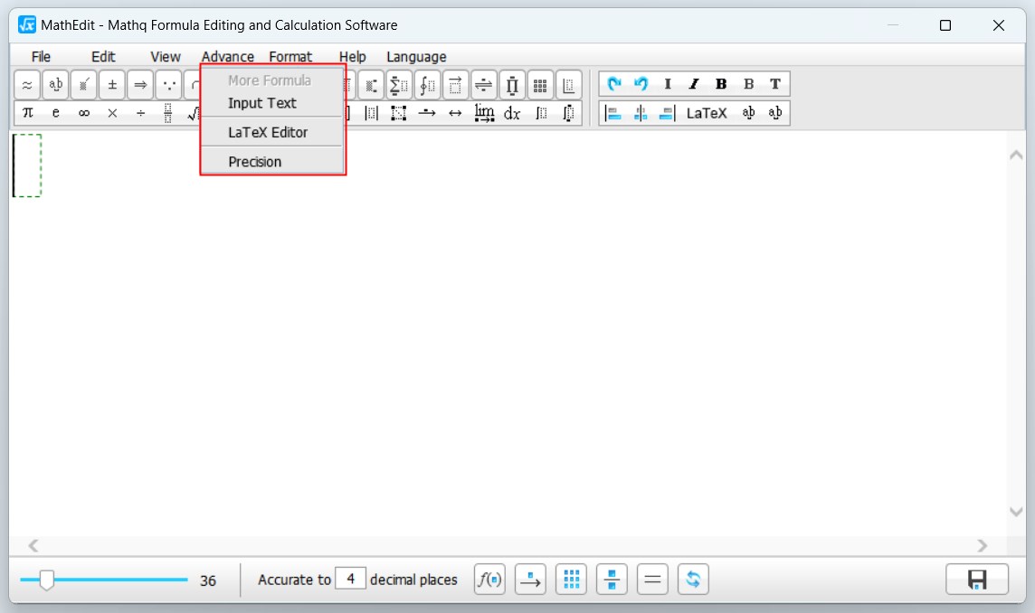Insert the limit template
This screenshot has height=613, width=1035.
click(484, 113)
